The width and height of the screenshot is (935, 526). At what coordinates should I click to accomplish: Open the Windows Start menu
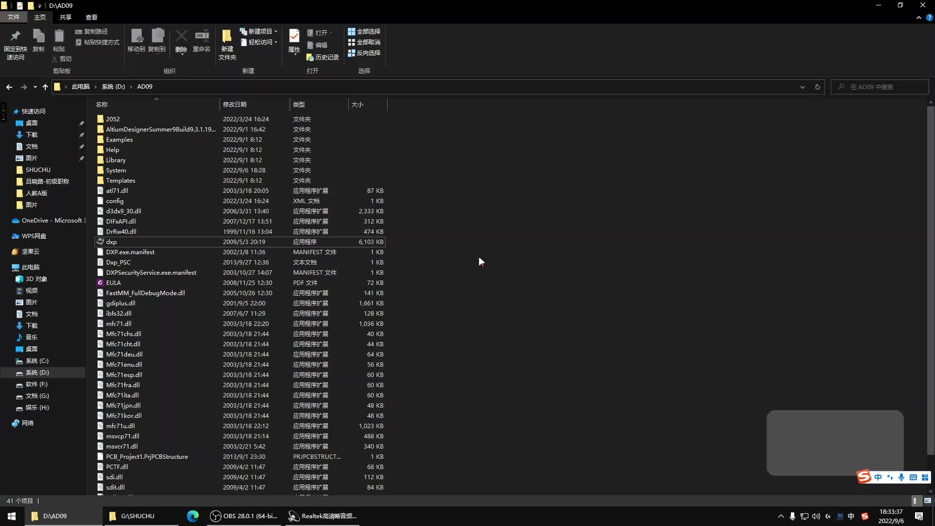(12, 516)
